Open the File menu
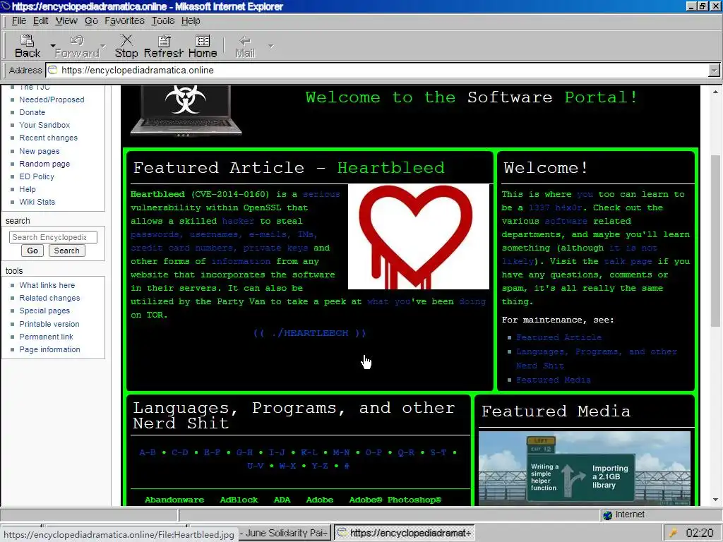 click(19, 20)
